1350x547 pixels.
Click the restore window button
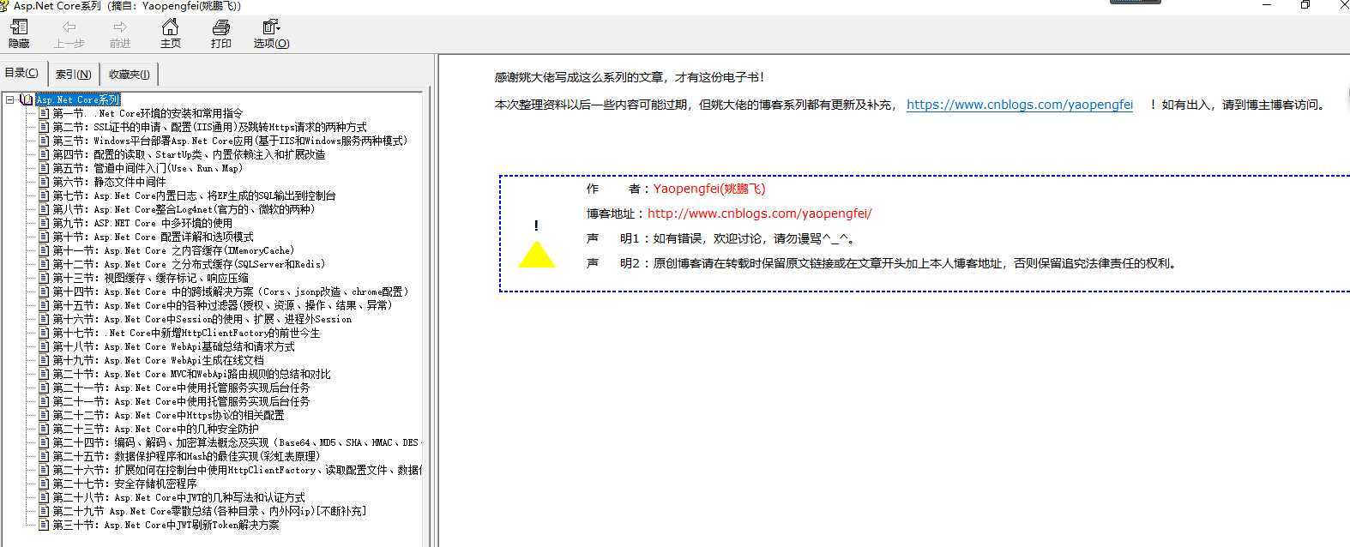(x=1305, y=4)
